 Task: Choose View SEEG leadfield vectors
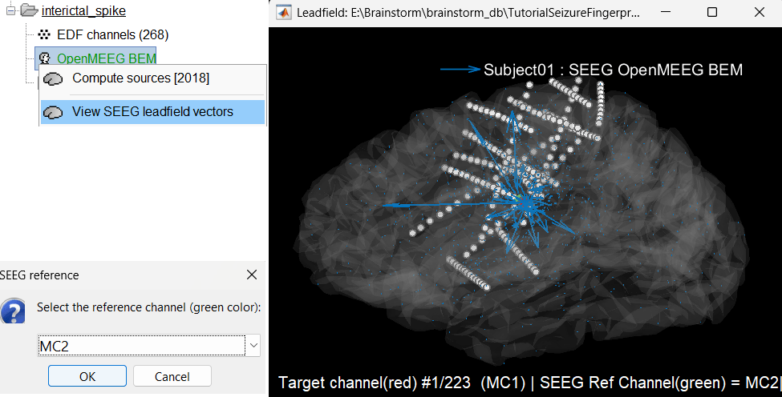pyautogui.click(x=152, y=112)
